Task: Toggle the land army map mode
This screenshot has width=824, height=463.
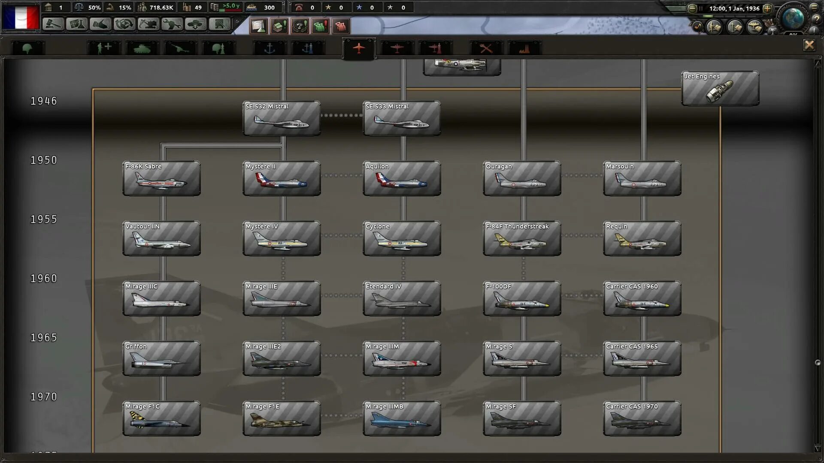Action: coord(714,27)
